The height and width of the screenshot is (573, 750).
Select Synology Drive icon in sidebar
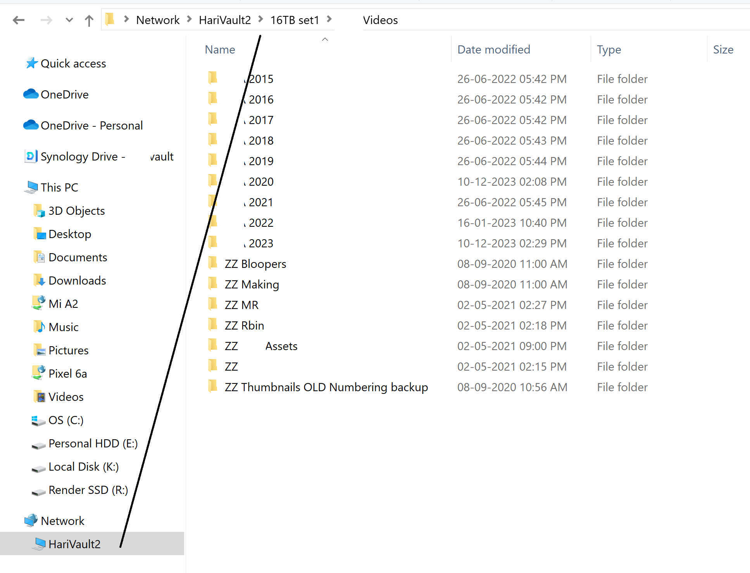[x=31, y=156]
